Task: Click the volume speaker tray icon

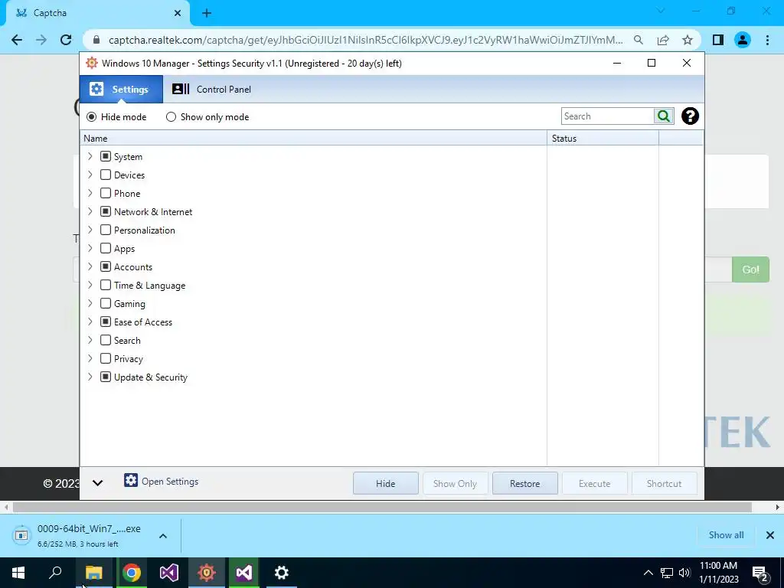Action: point(684,573)
